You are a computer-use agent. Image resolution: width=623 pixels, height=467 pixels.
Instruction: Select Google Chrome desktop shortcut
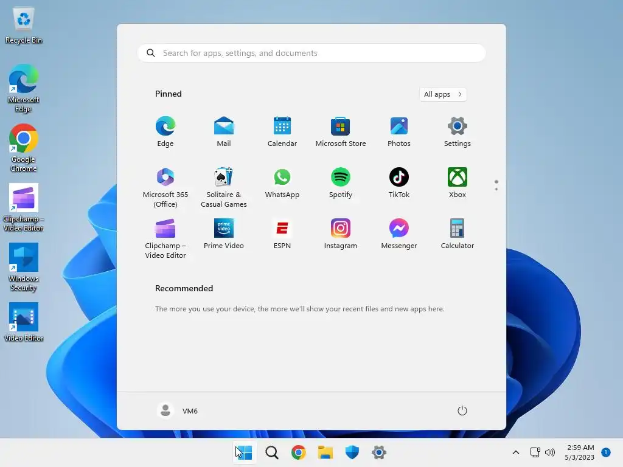[x=24, y=148]
